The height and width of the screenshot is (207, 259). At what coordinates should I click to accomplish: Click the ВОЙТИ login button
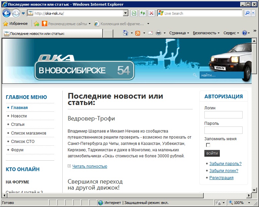click(212, 153)
